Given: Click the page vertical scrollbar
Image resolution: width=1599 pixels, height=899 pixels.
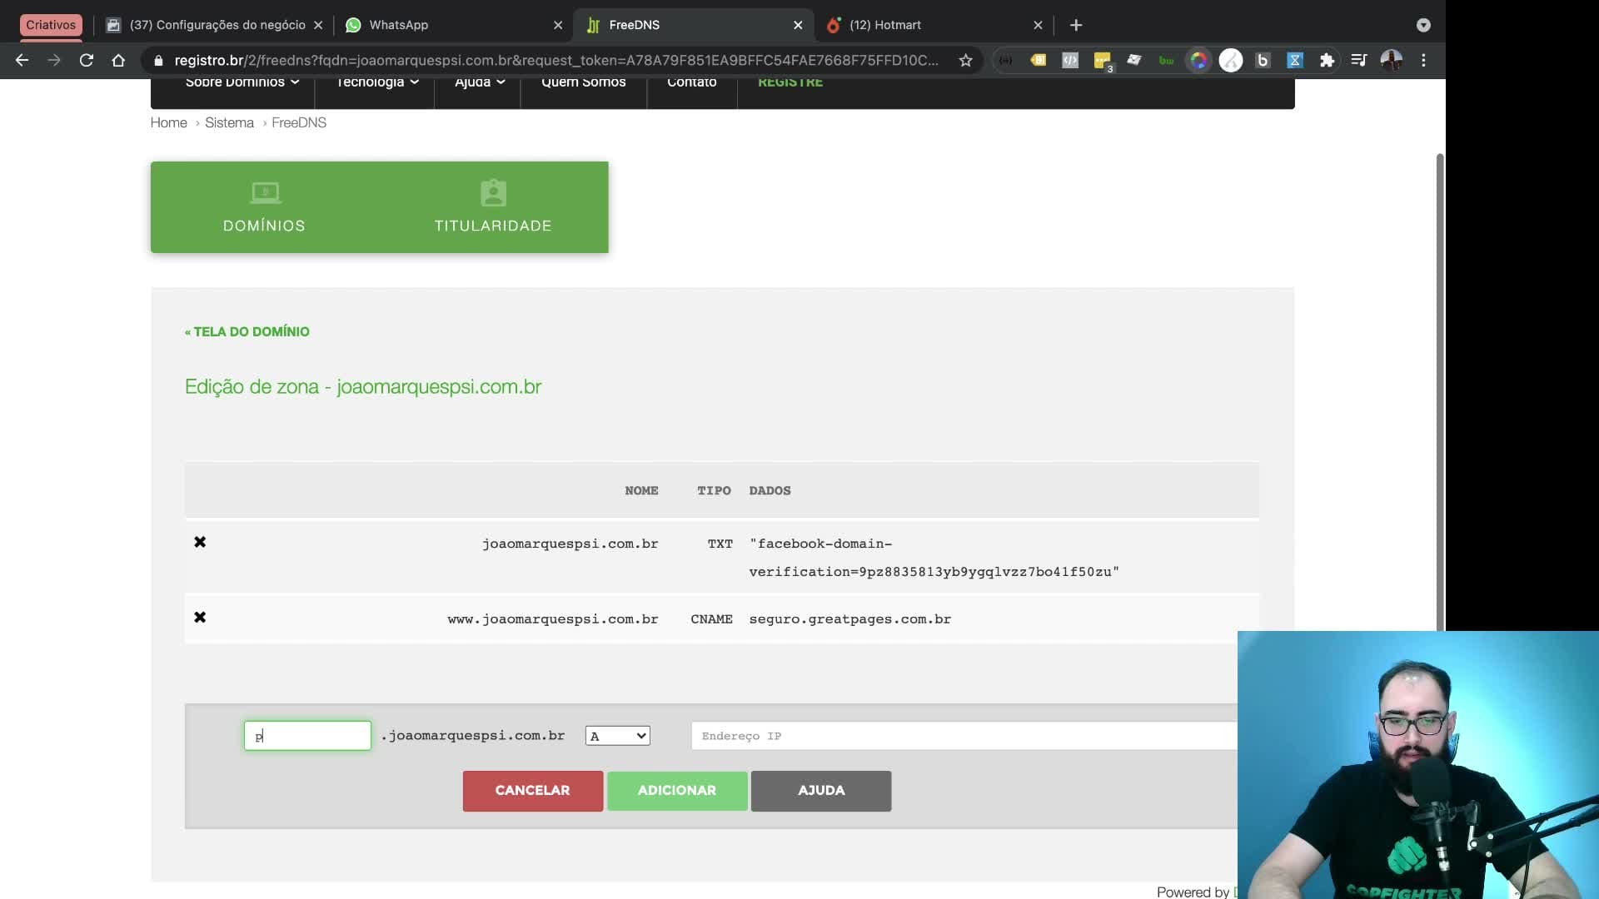Looking at the screenshot, I should click(x=1440, y=391).
